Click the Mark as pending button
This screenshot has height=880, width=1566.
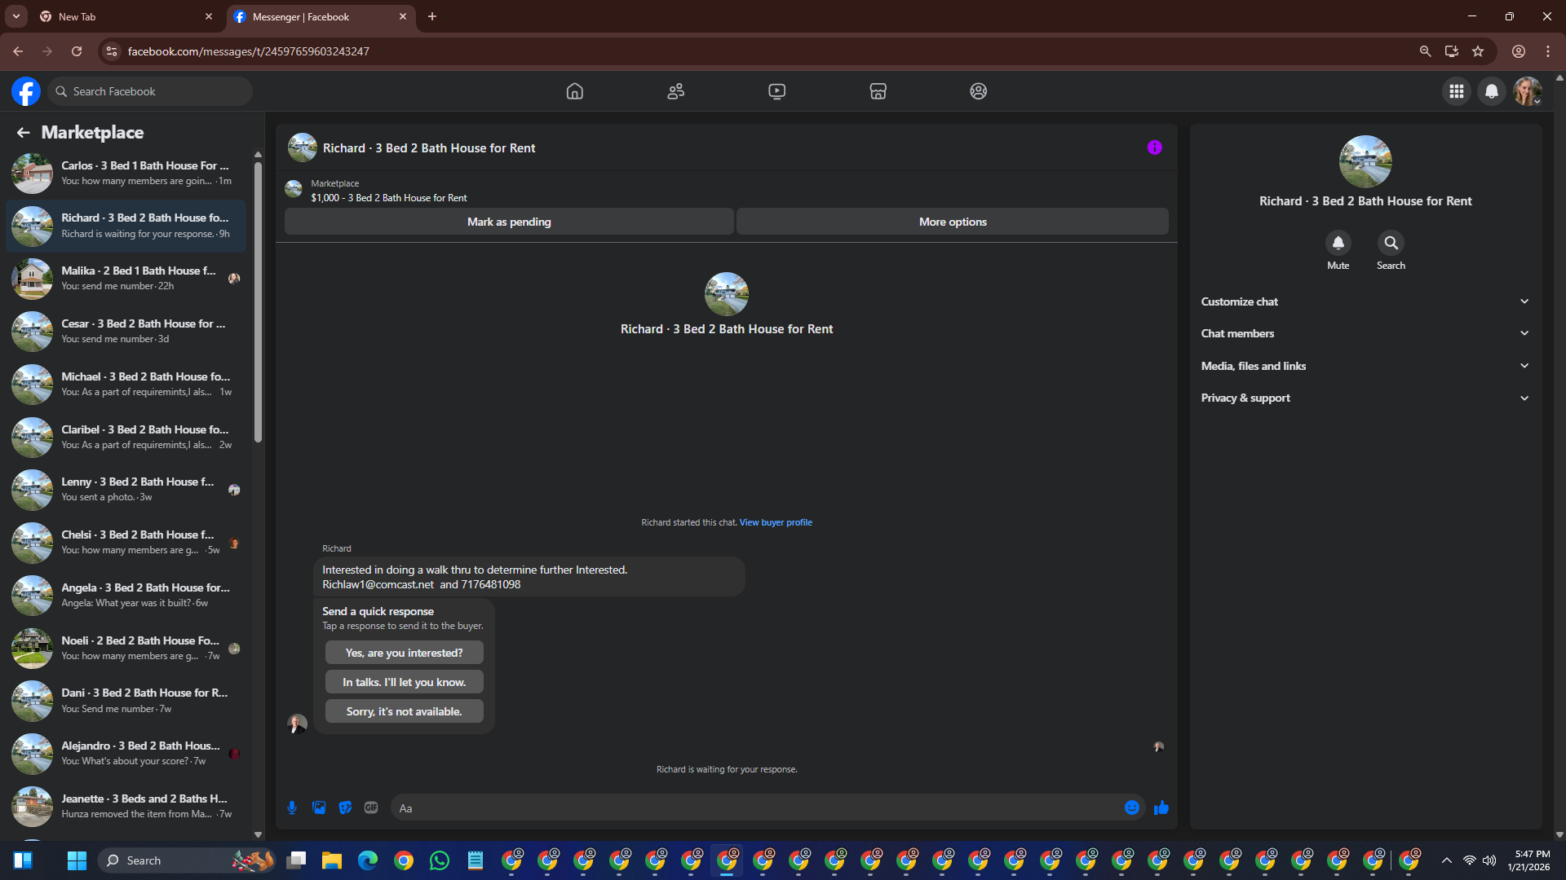[509, 222]
